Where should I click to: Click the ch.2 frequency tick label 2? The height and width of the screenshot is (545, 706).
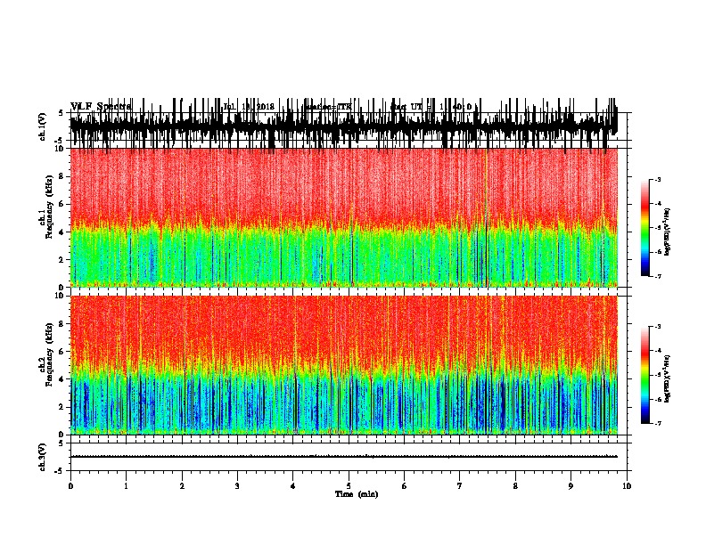point(62,407)
